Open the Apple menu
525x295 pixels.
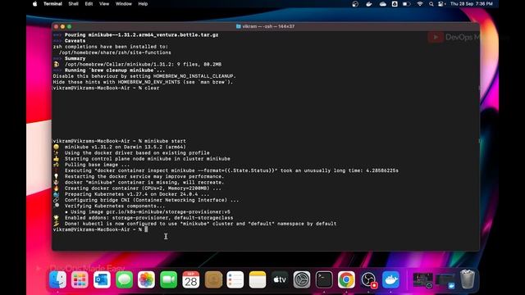[34, 4]
